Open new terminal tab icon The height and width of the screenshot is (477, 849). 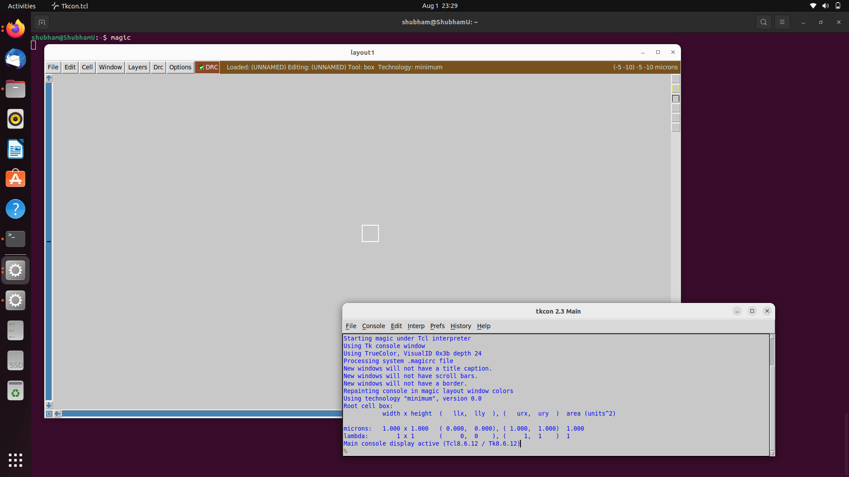42,22
